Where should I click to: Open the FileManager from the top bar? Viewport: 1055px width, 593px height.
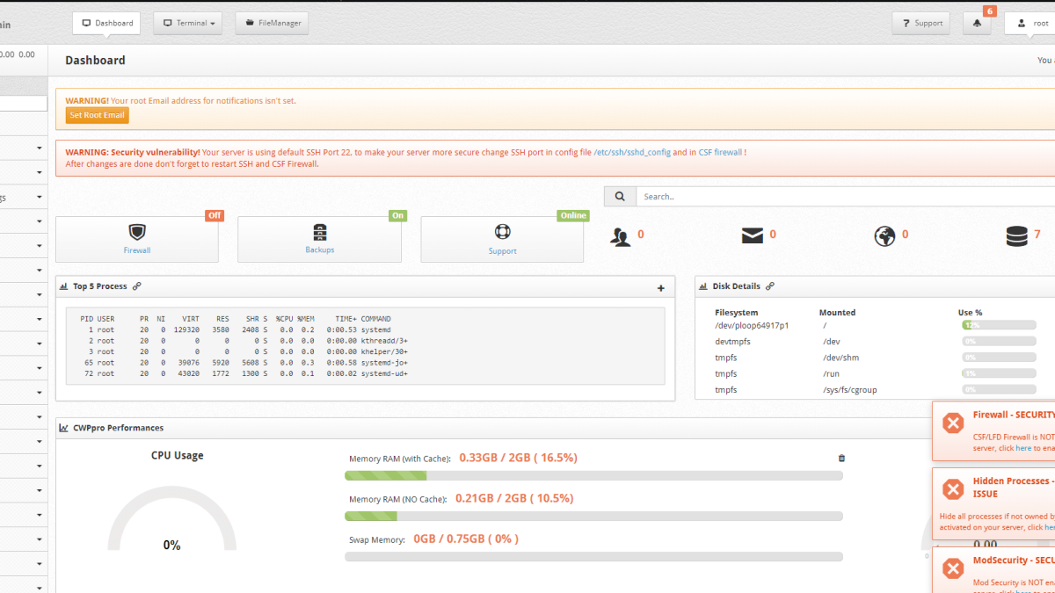coord(272,23)
